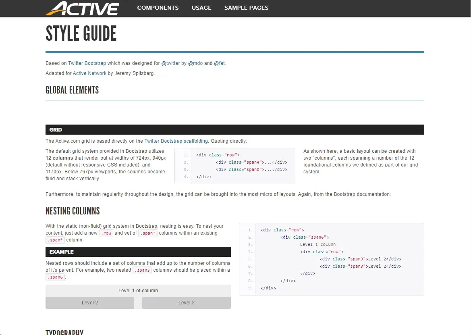Click the .row inline code tag
471x335 pixels.
pos(106,233)
